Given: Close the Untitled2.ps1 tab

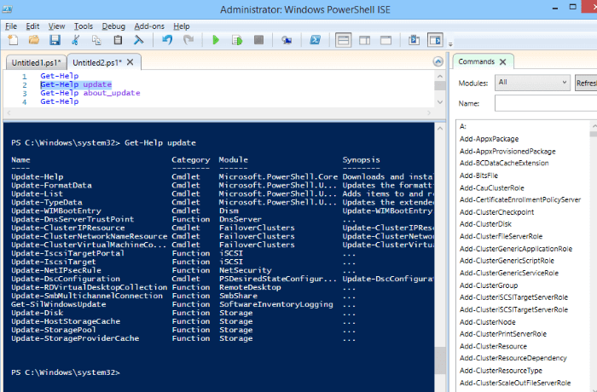Looking at the screenshot, I should point(130,62).
